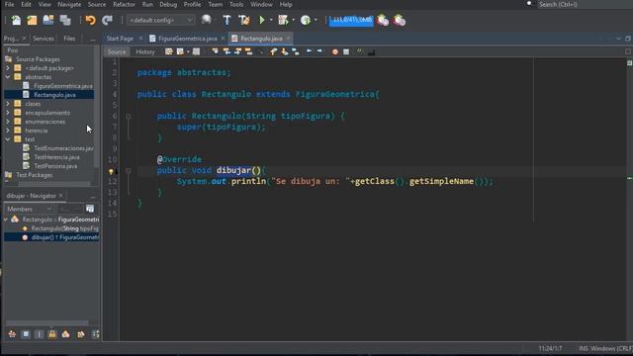Click the Last Edit editor toolbar icon

pyautogui.click(x=169, y=51)
